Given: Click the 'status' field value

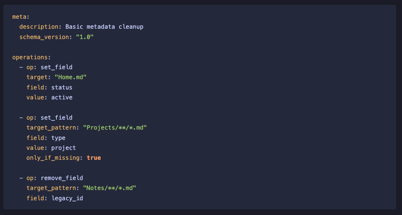Looking at the screenshot, I should point(62,88).
